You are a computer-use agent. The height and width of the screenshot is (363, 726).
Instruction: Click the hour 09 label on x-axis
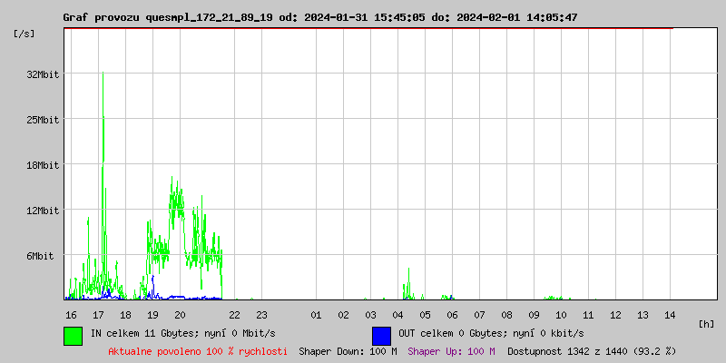pos(534,315)
